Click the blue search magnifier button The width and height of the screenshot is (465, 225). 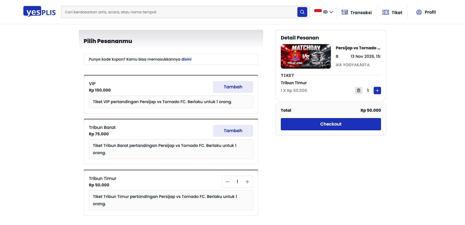coord(302,12)
